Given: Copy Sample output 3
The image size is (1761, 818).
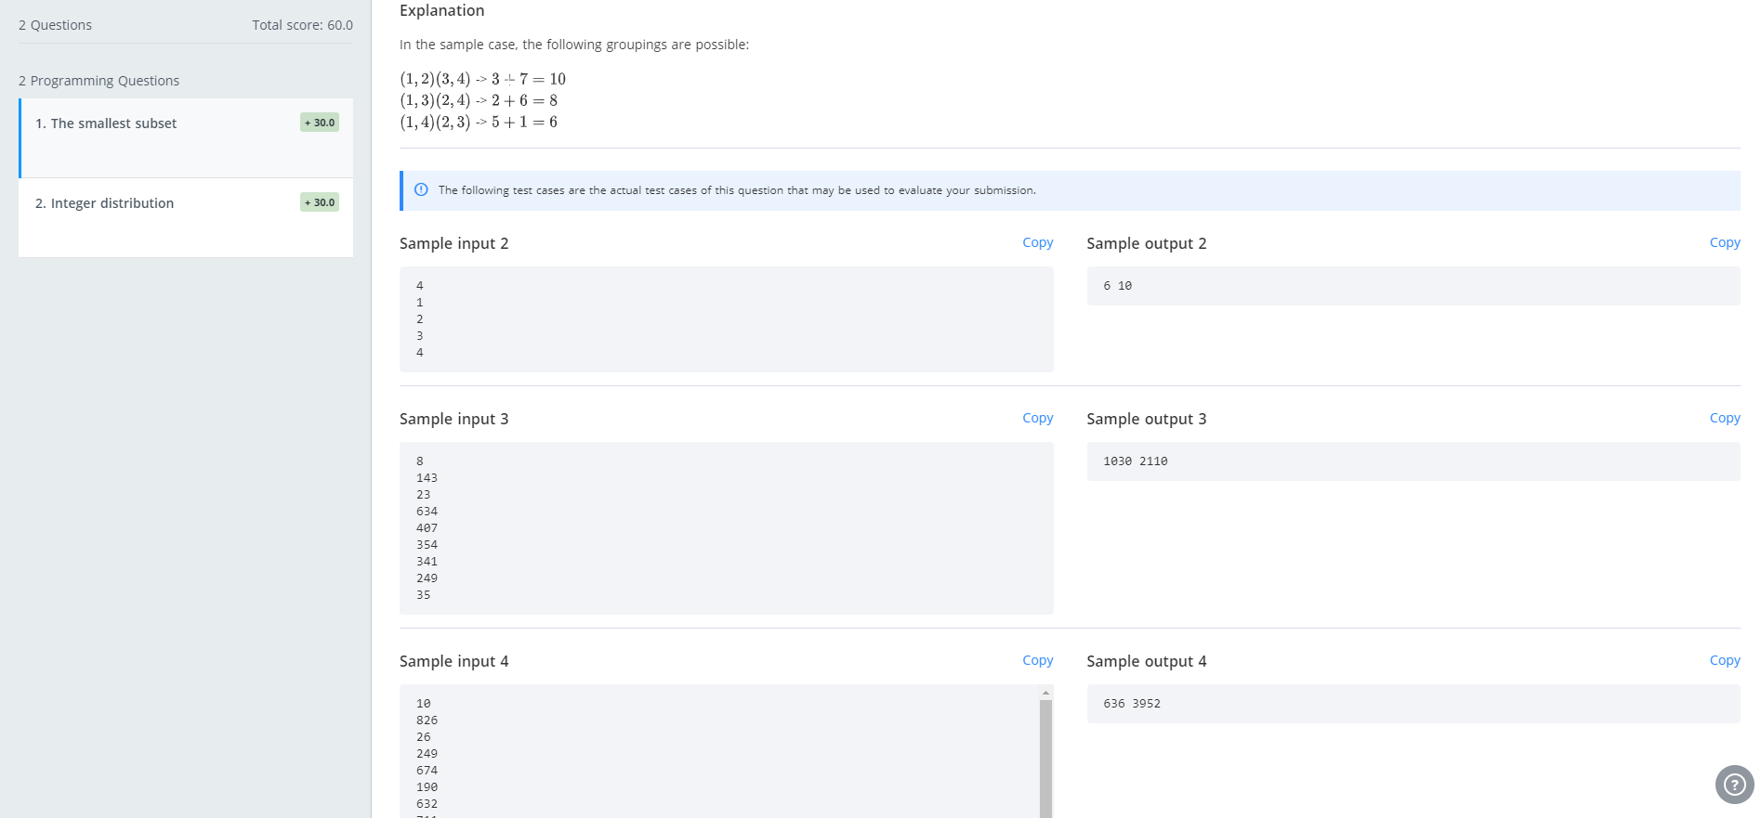Looking at the screenshot, I should [1725, 418].
